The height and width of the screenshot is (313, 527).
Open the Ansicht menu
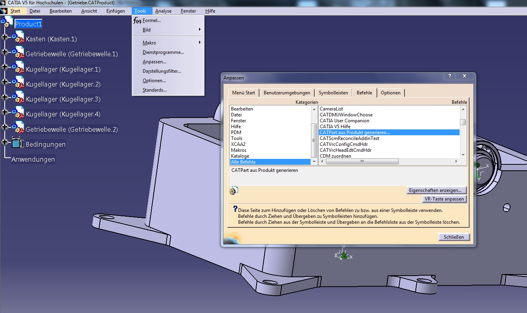[x=89, y=11]
